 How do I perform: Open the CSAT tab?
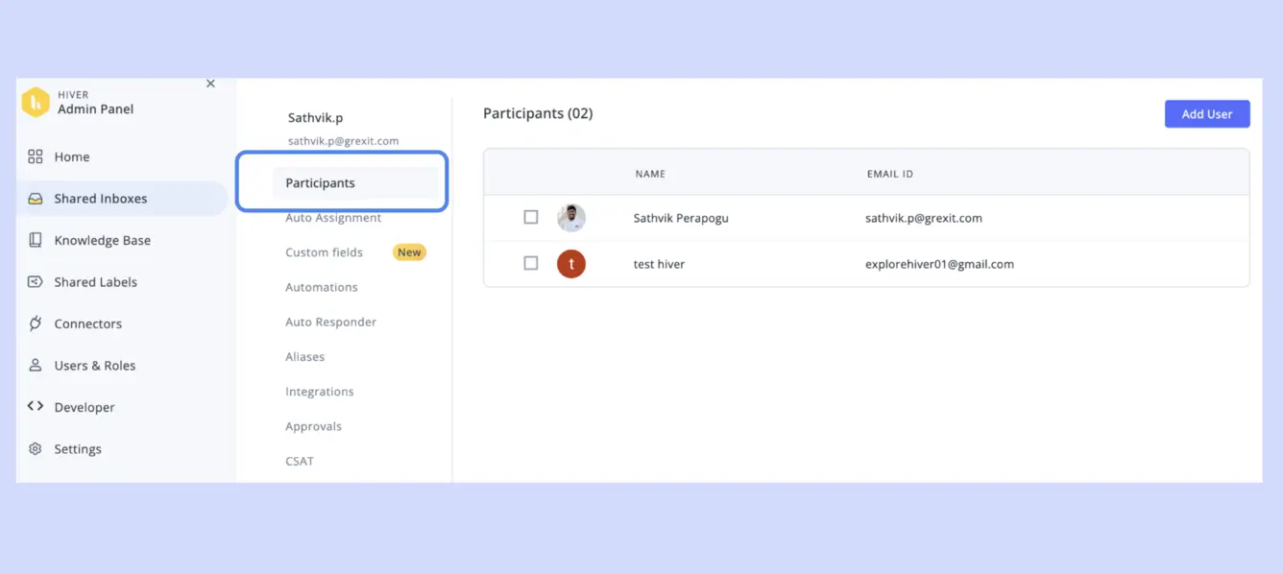pos(300,461)
